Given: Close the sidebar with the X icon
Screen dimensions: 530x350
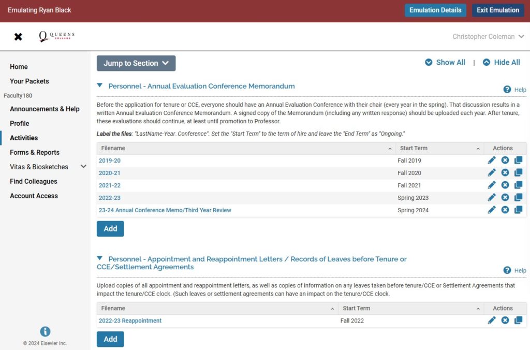Looking at the screenshot, I should click(x=18, y=37).
